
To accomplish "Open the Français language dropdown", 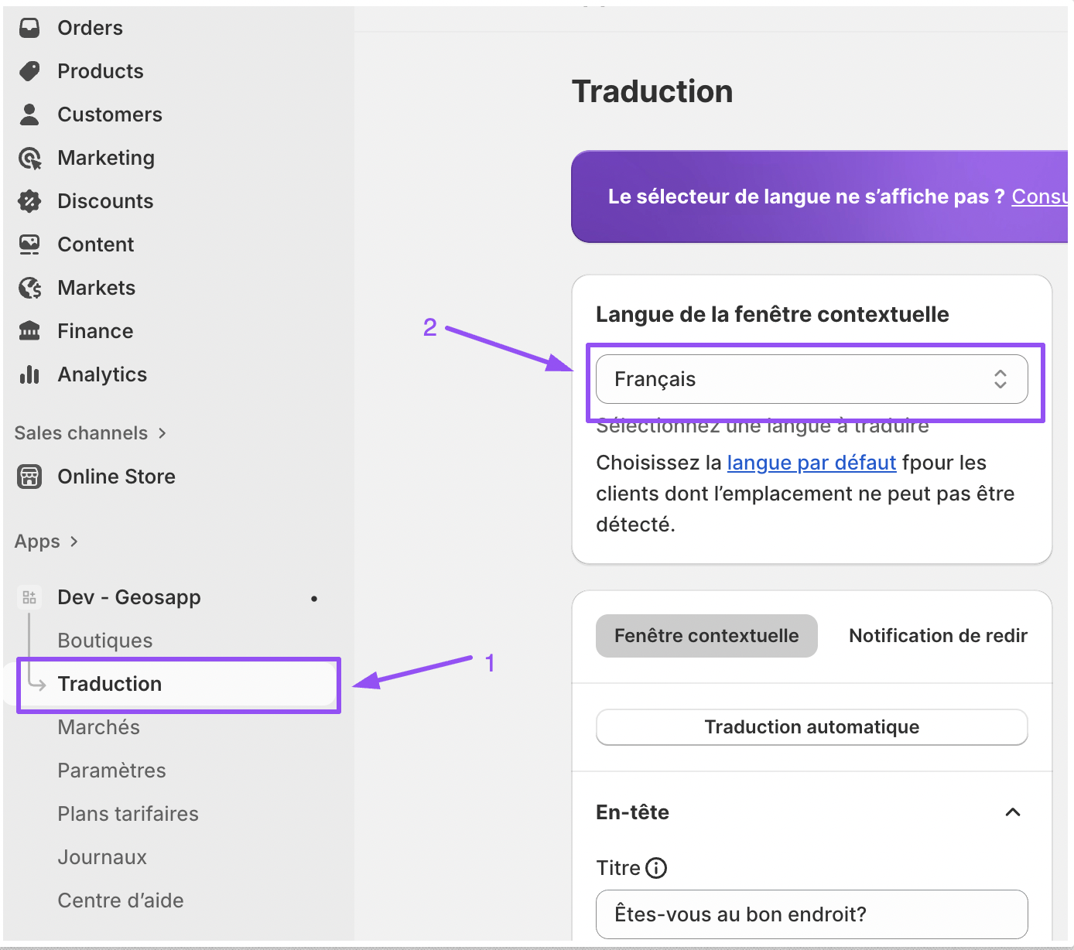I will 811,379.
